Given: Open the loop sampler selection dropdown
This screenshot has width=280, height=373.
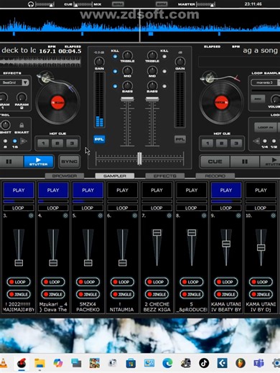Looking at the screenshot, I should coord(265,82).
